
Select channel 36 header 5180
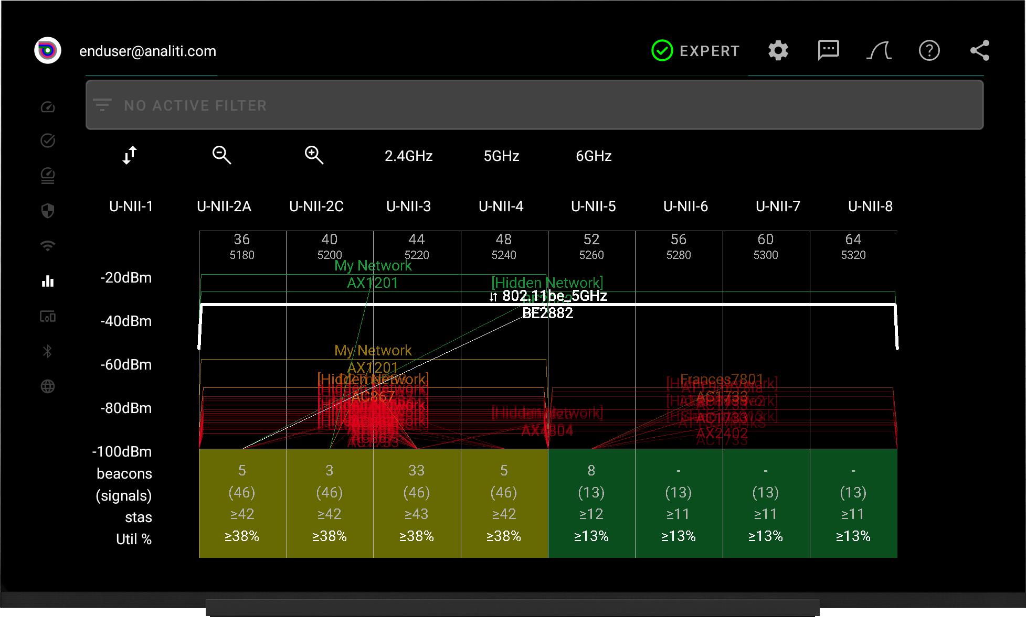coord(242,246)
